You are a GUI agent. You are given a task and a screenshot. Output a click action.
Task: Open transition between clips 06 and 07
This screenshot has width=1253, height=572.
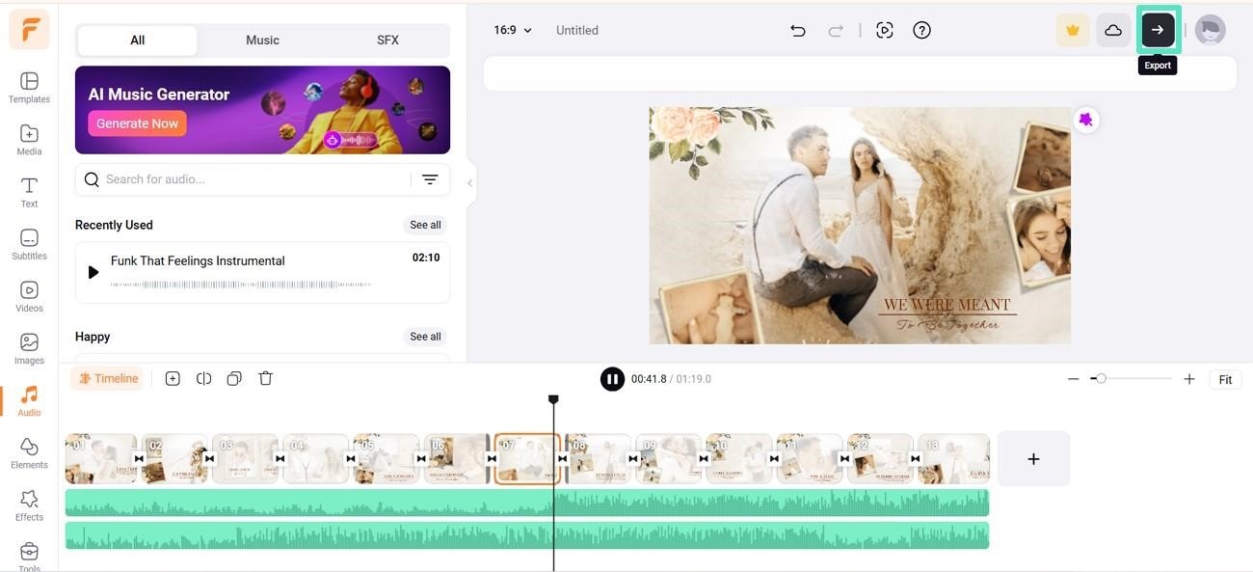coord(492,459)
